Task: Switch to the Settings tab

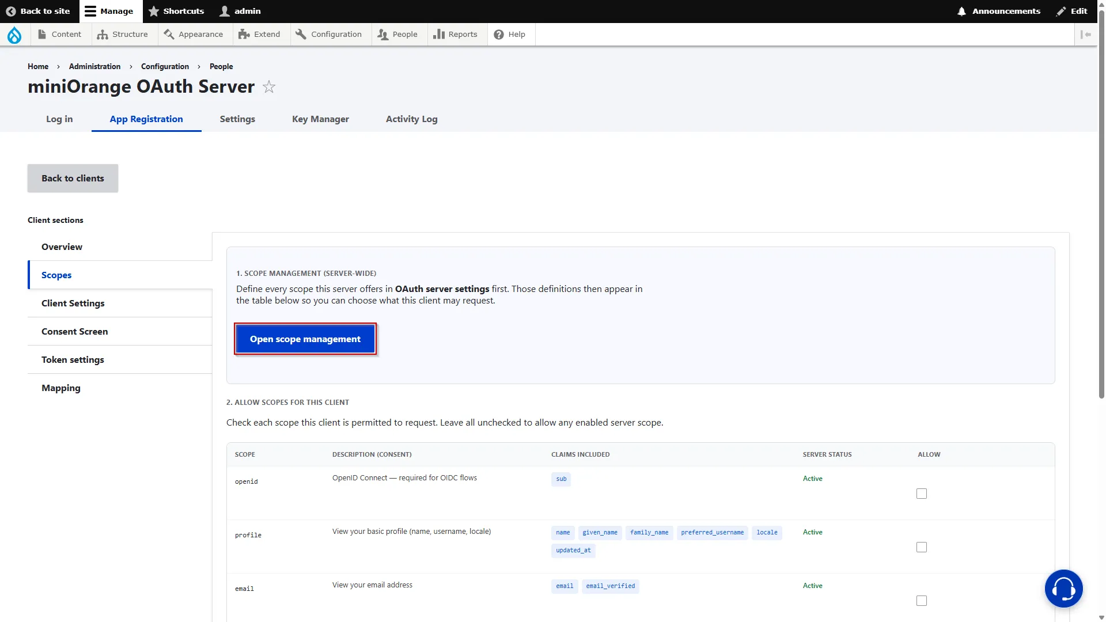Action: (237, 119)
